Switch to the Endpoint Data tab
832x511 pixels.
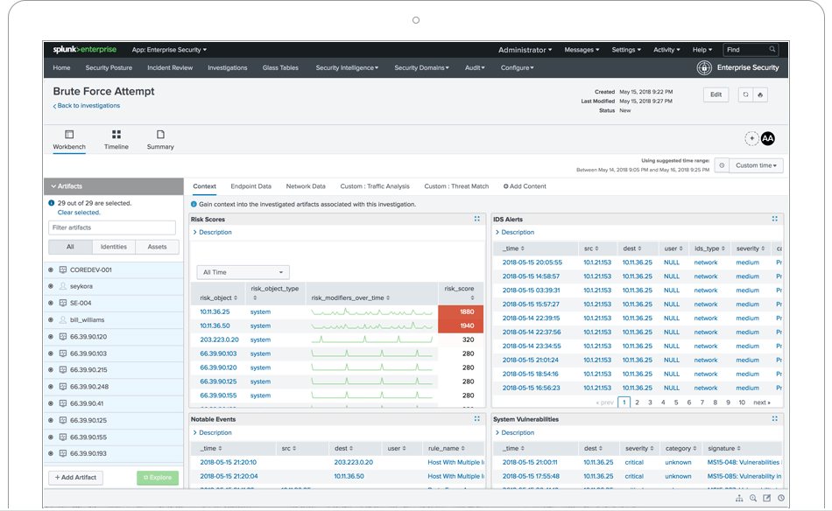[251, 186]
